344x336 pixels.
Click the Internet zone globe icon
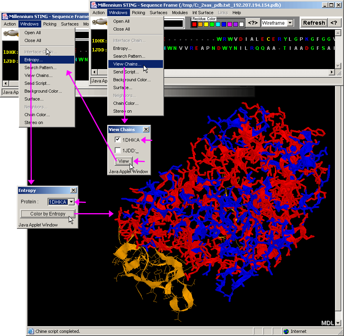286,331
